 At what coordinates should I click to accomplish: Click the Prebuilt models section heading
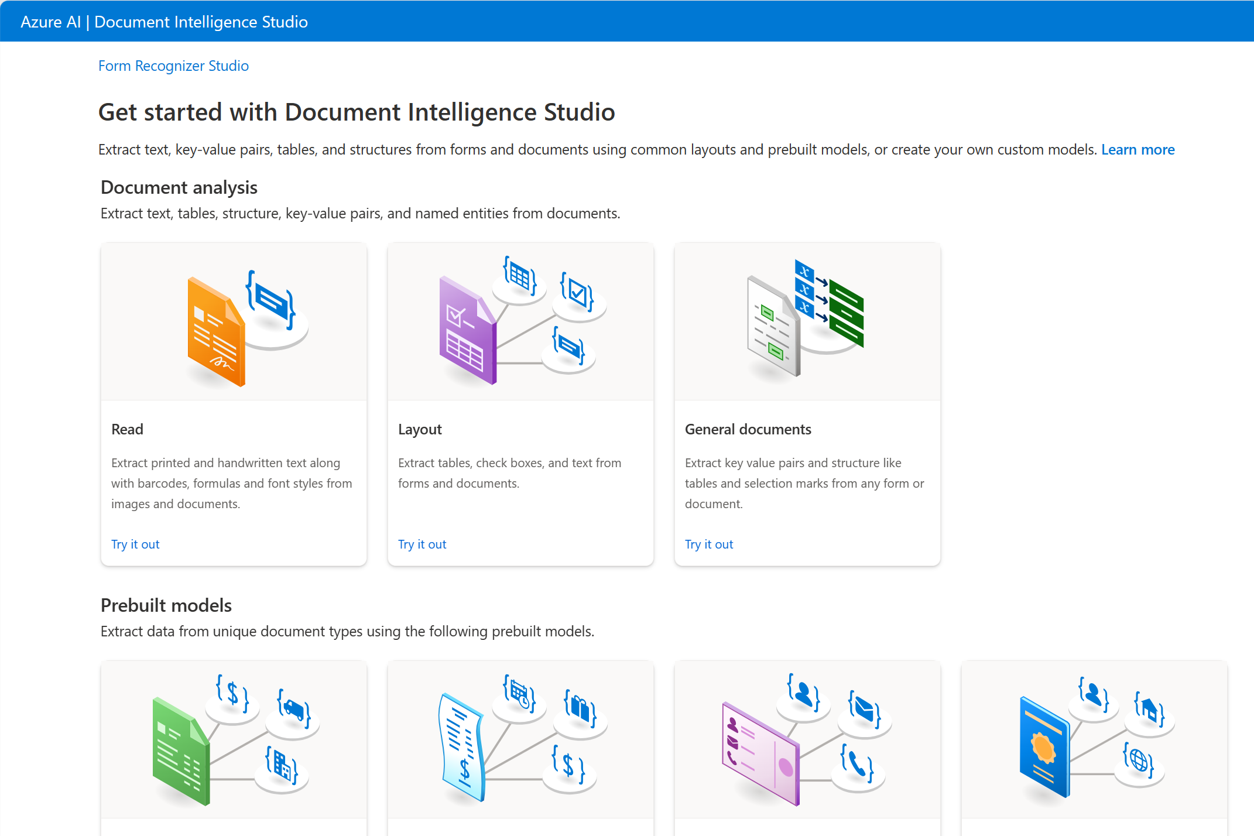tap(166, 605)
